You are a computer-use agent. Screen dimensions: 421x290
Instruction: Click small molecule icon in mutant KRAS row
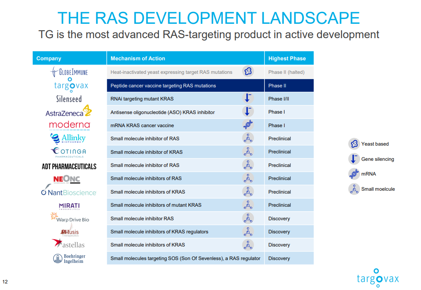point(248,205)
